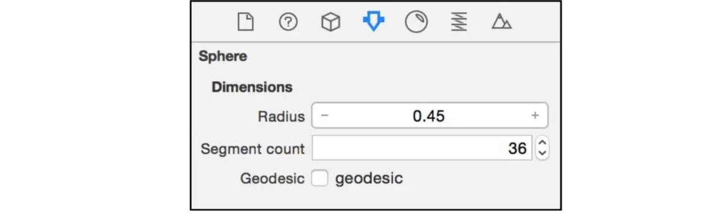Click the Segment count field showing 36
The image size is (705, 213).
(422, 148)
